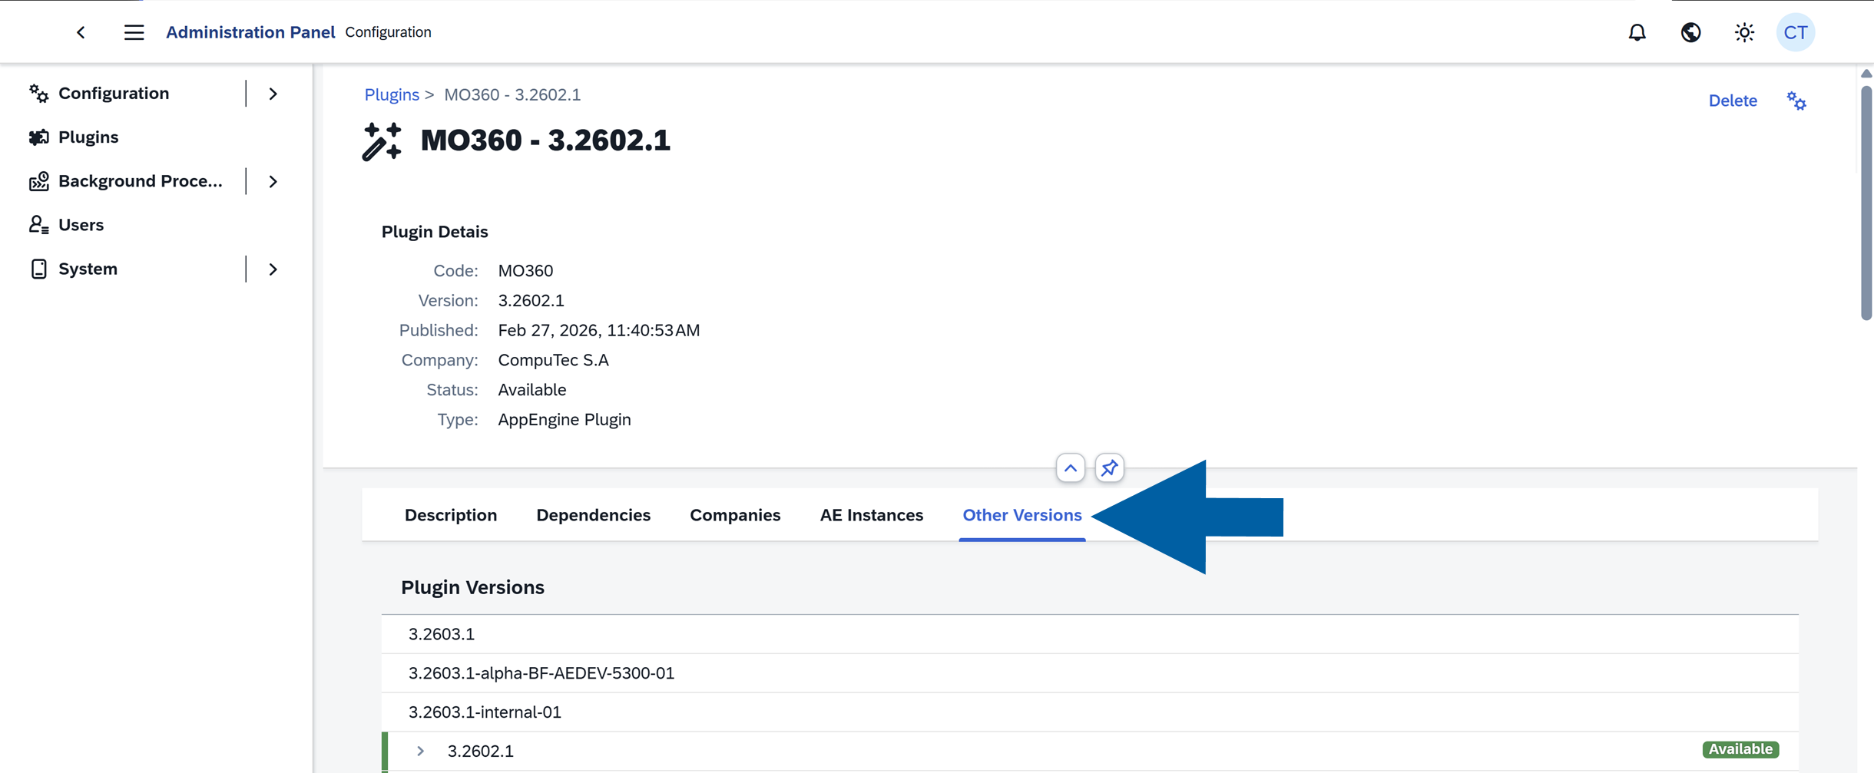Toggle the hamburger navigation menu

coord(134,32)
